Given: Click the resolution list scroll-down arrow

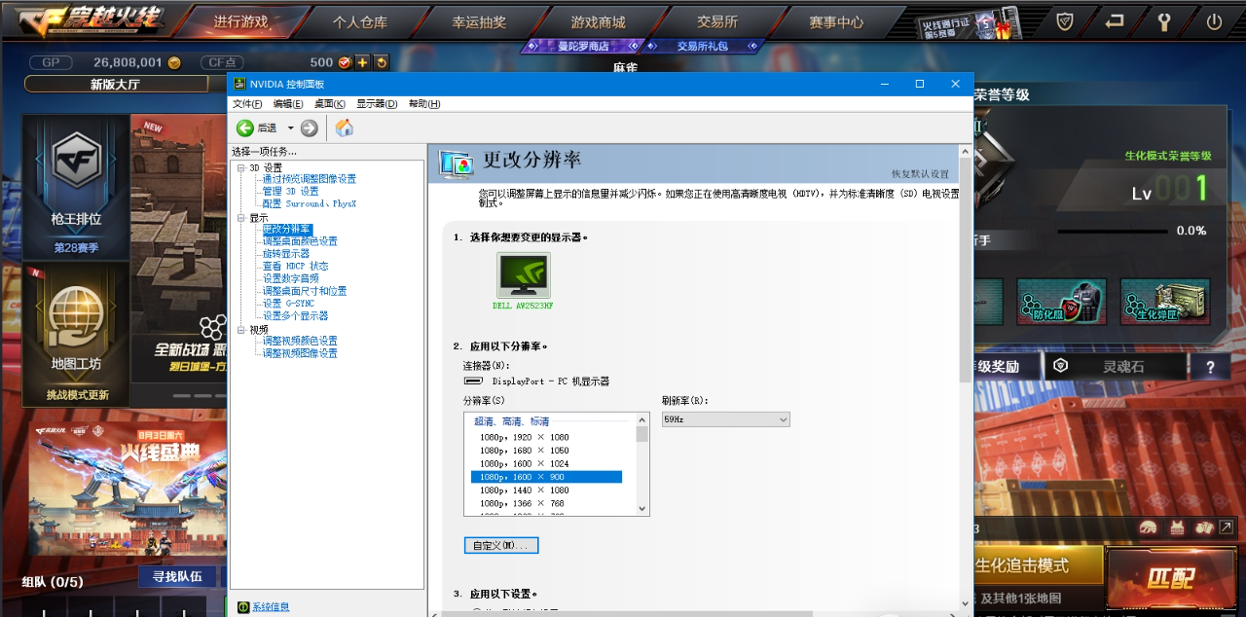Looking at the screenshot, I should pos(642,508).
